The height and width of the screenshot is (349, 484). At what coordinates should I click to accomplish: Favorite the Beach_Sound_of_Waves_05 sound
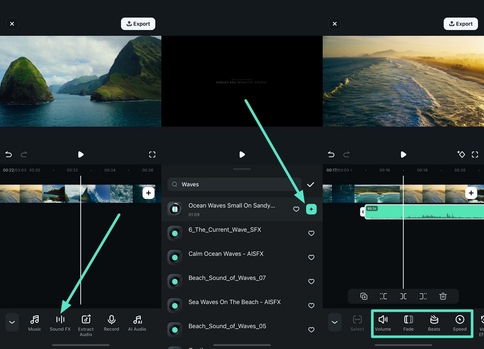(x=311, y=330)
